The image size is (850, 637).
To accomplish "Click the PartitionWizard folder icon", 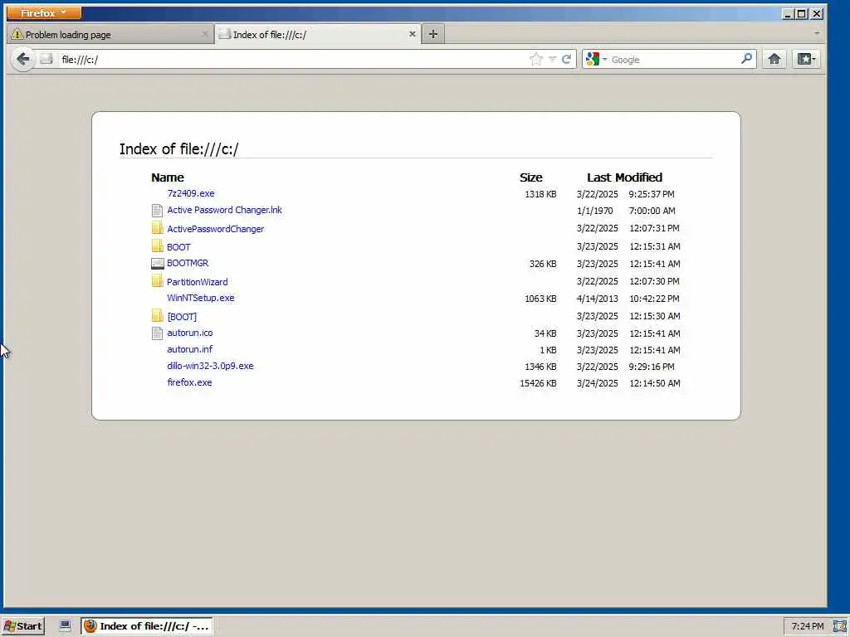I will coord(157,280).
